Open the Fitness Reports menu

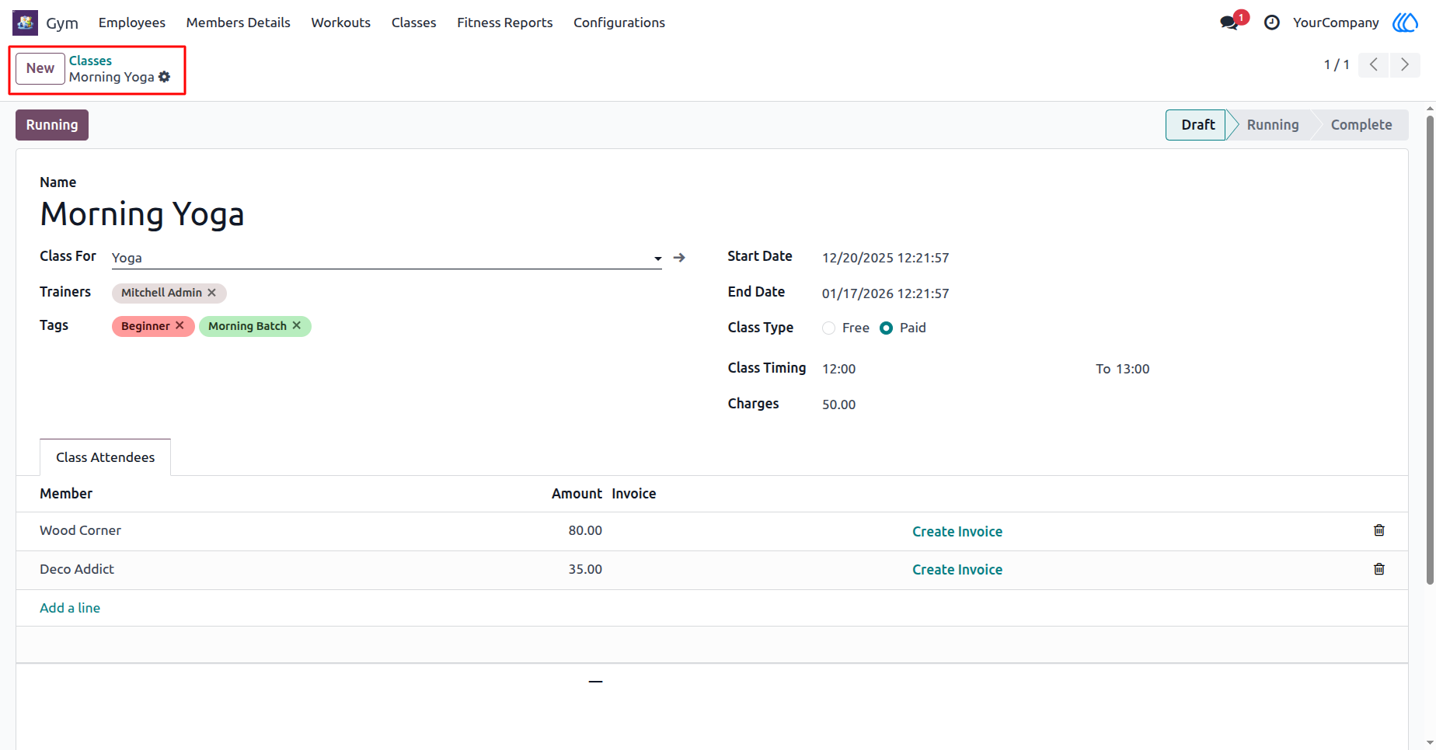pyautogui.click(x=505, y=23)
